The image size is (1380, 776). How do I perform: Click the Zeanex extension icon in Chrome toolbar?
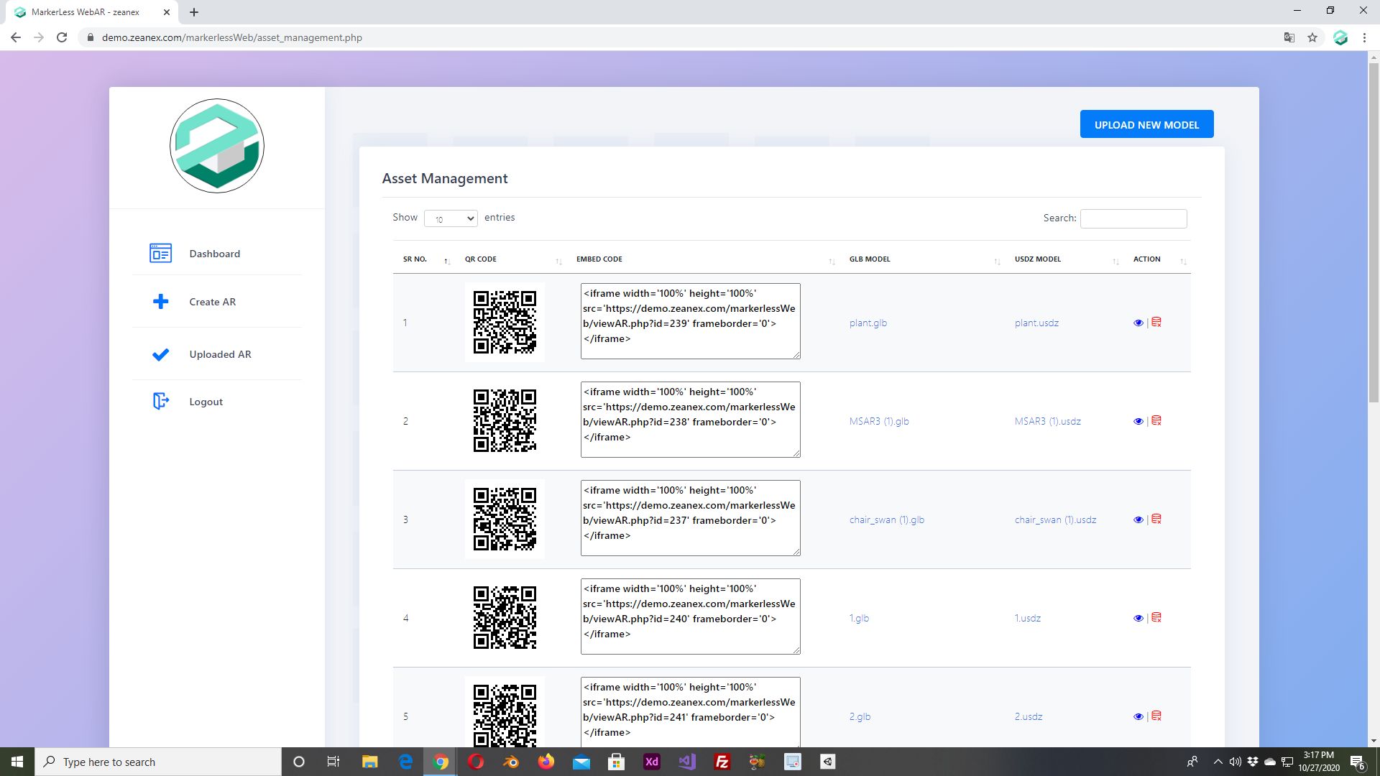pos(1340,37)
